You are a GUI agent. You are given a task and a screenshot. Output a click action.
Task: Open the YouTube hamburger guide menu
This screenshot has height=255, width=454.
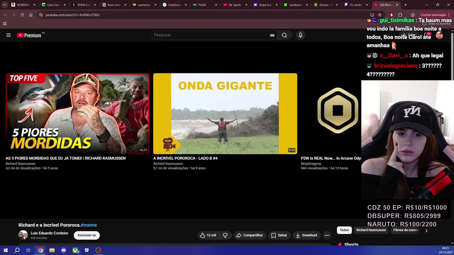(9, 35)
